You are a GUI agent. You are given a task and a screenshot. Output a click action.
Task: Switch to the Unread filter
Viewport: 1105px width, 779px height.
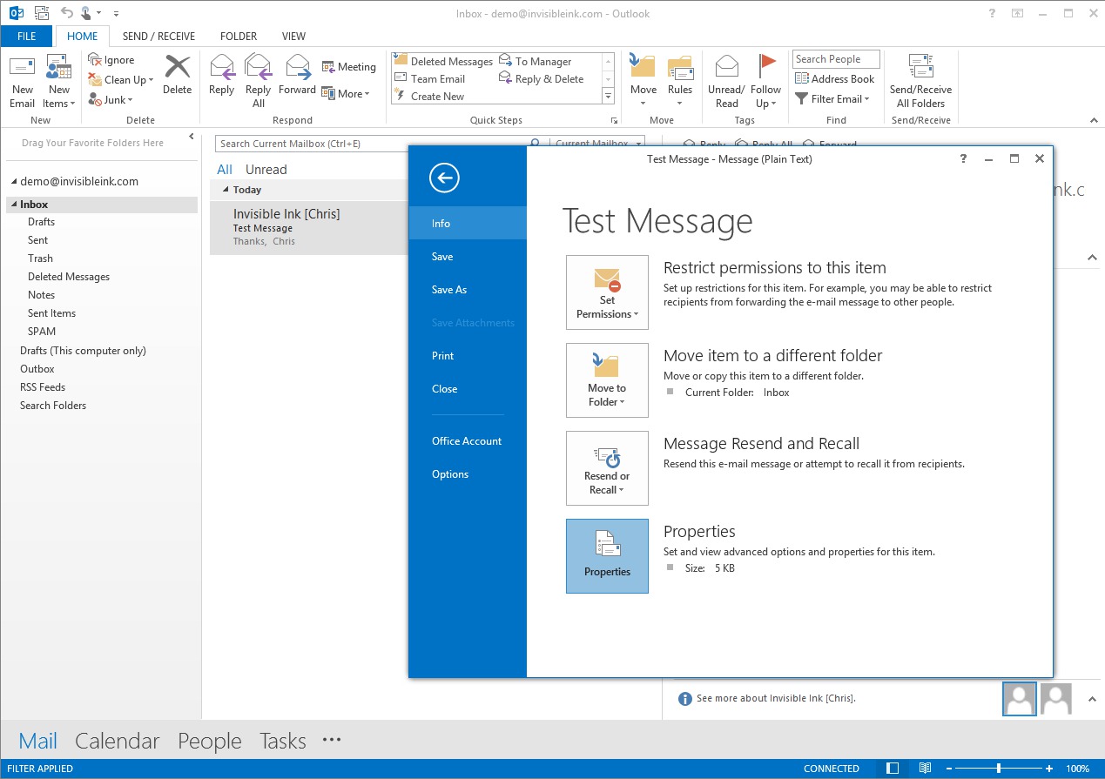(x=266, y=170)
